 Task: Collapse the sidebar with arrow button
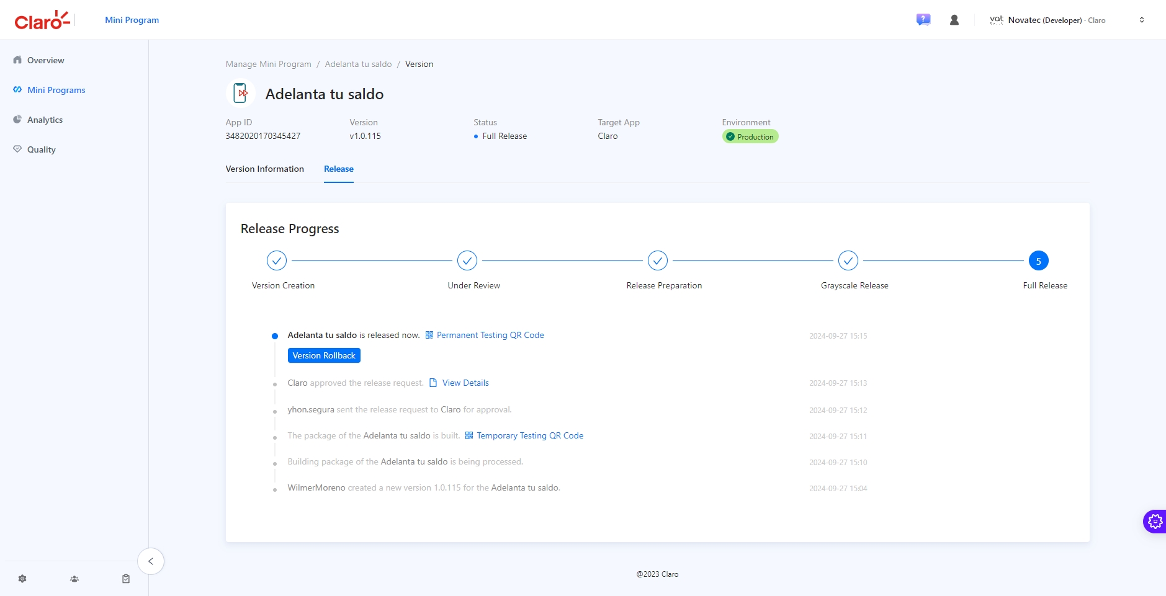tap(151, 561)
